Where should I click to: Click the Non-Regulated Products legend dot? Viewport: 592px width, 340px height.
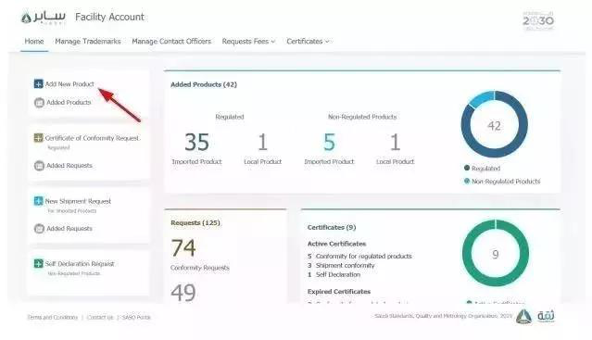pos(467,181)
